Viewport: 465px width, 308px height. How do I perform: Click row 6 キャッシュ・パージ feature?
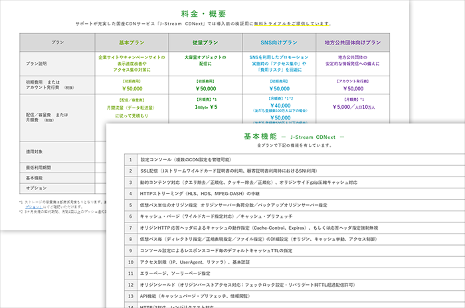216,216
